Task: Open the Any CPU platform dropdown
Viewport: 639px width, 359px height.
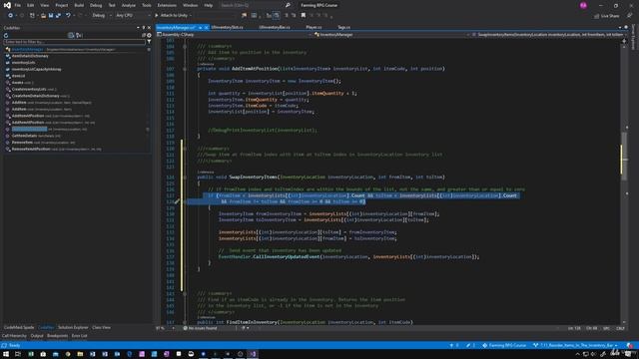Action: (133, 16)
